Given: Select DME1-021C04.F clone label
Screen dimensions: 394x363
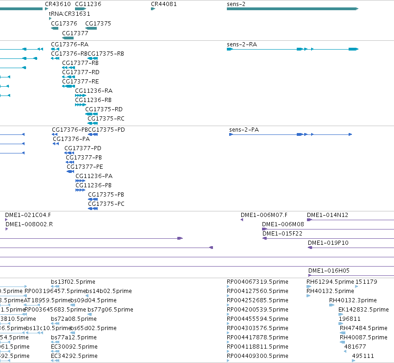Looking at the screenshot, I should click(x=28, y=215).
